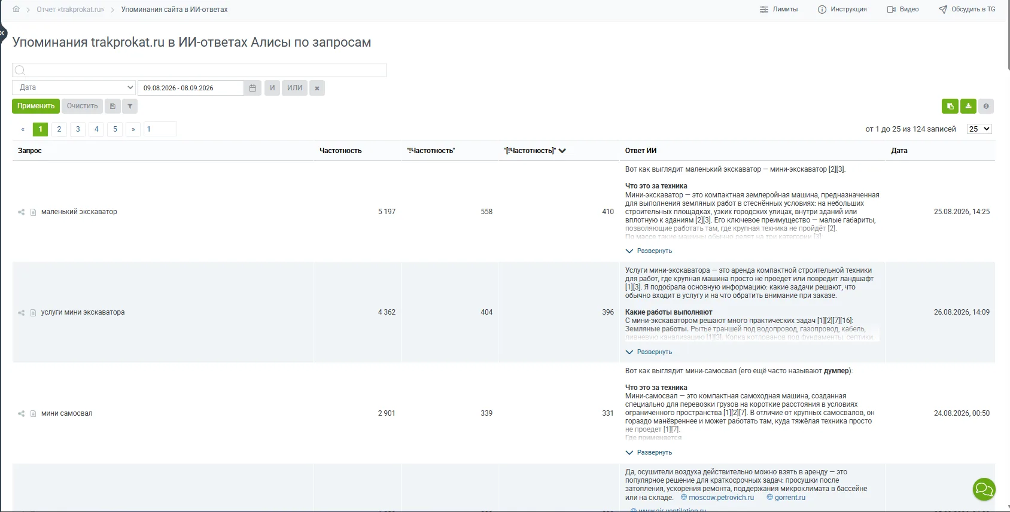Collapse the left sidebar arrow handle
This screenshot has width=1010, height=512.
(3, 33)
